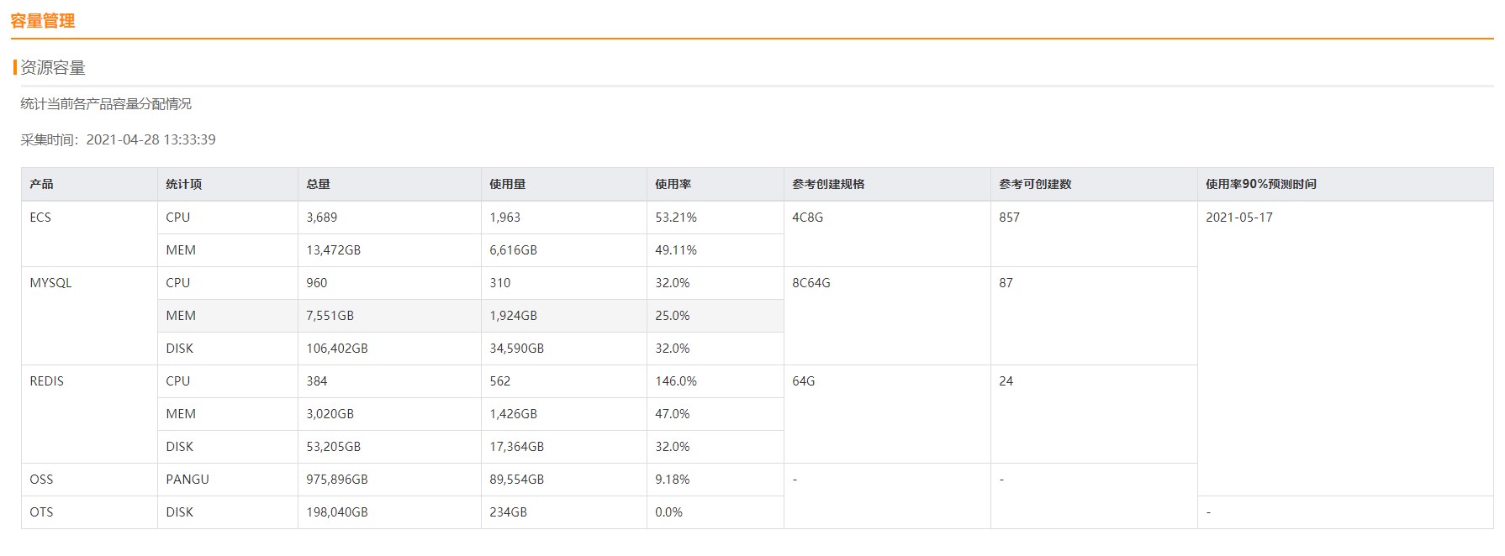Click the 2021-05-17 predicted date cell
1505x556 pixels.
coord(1238,218)
